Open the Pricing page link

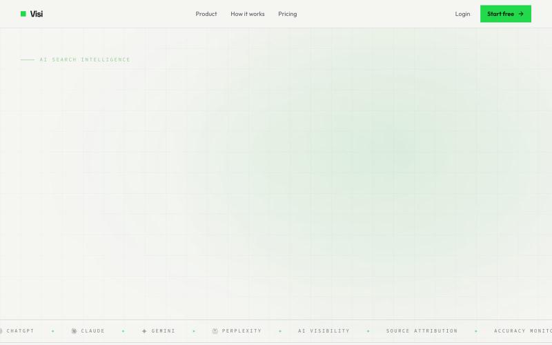point(288,14)
